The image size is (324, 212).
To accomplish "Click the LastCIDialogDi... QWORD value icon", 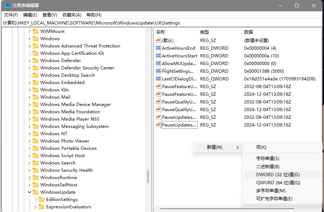I will pos(158,79).
